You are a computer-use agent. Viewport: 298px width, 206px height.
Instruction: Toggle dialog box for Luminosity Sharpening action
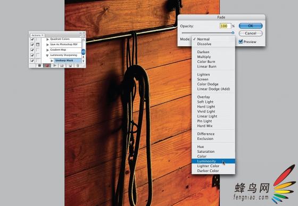[38, 55]
